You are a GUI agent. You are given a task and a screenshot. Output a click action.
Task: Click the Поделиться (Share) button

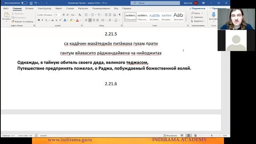[x=197, y=8]
